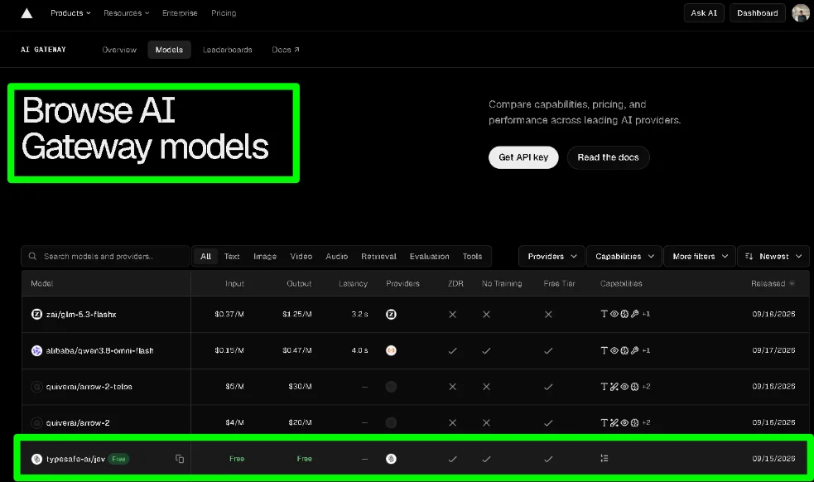Click the Ask AI button
The image size is (814, 482).
point(704,13)
